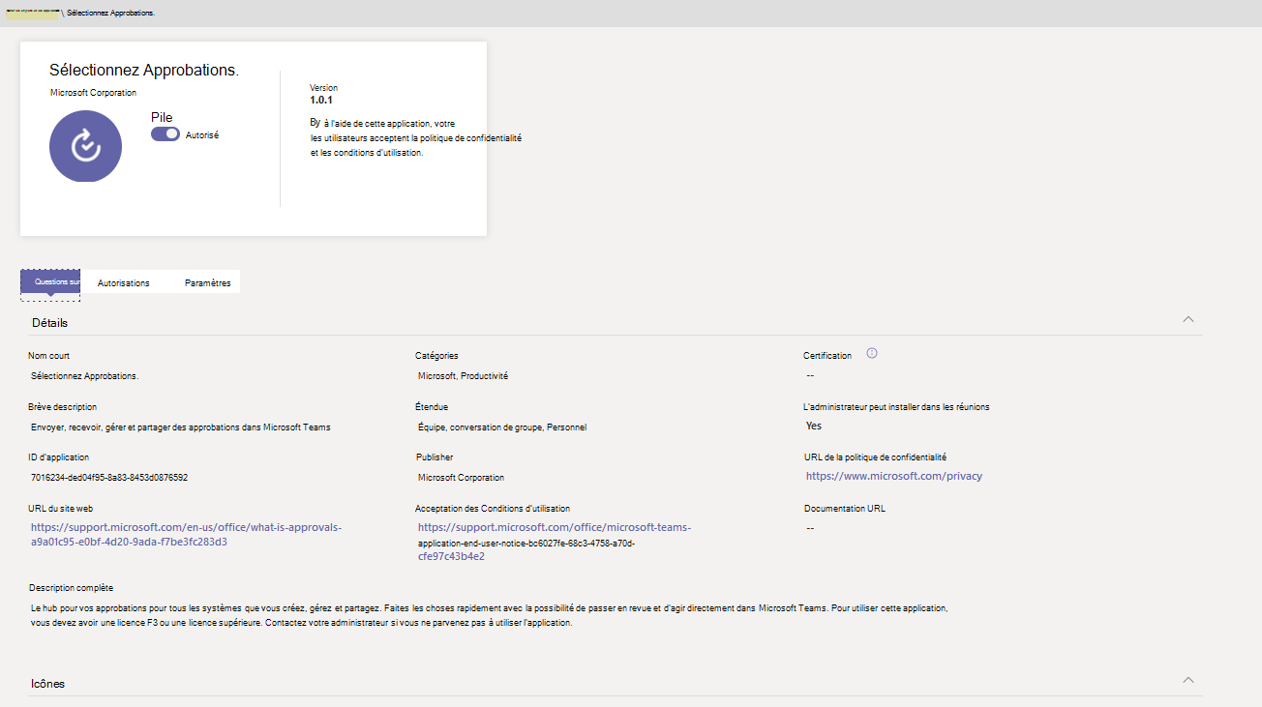Click the categories value Microsoft, Productivité
Viewport: 1262px width, 707px height.
(x=463, y=376)
